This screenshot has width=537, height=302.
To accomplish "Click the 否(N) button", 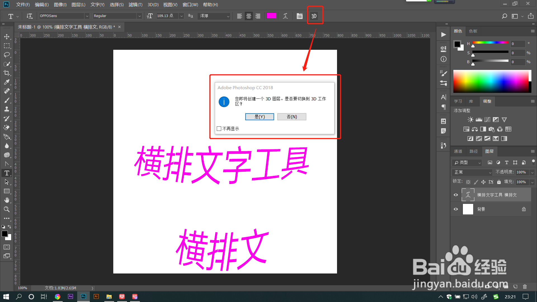I will (292, 117).
